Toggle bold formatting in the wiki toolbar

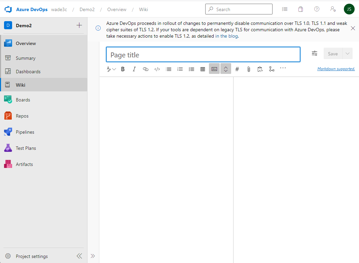(123, 69)
